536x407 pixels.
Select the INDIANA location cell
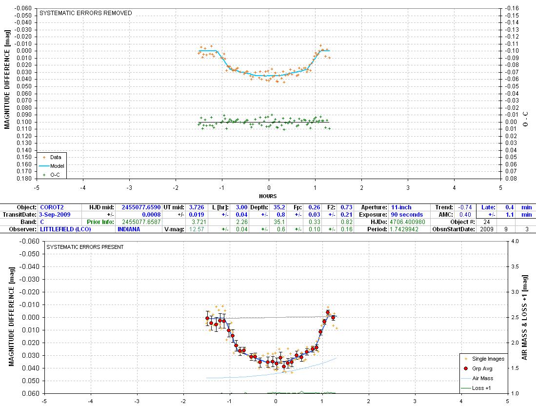point(129,229)
